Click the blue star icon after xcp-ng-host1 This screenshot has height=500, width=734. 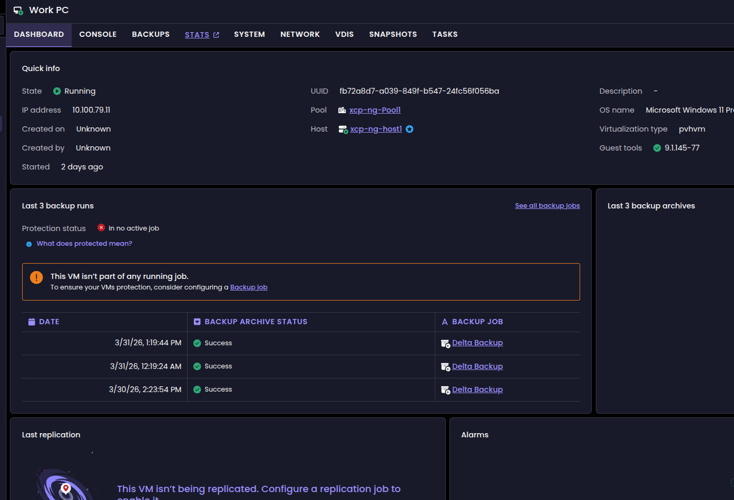pyautogui.click(x=409, y=129)
